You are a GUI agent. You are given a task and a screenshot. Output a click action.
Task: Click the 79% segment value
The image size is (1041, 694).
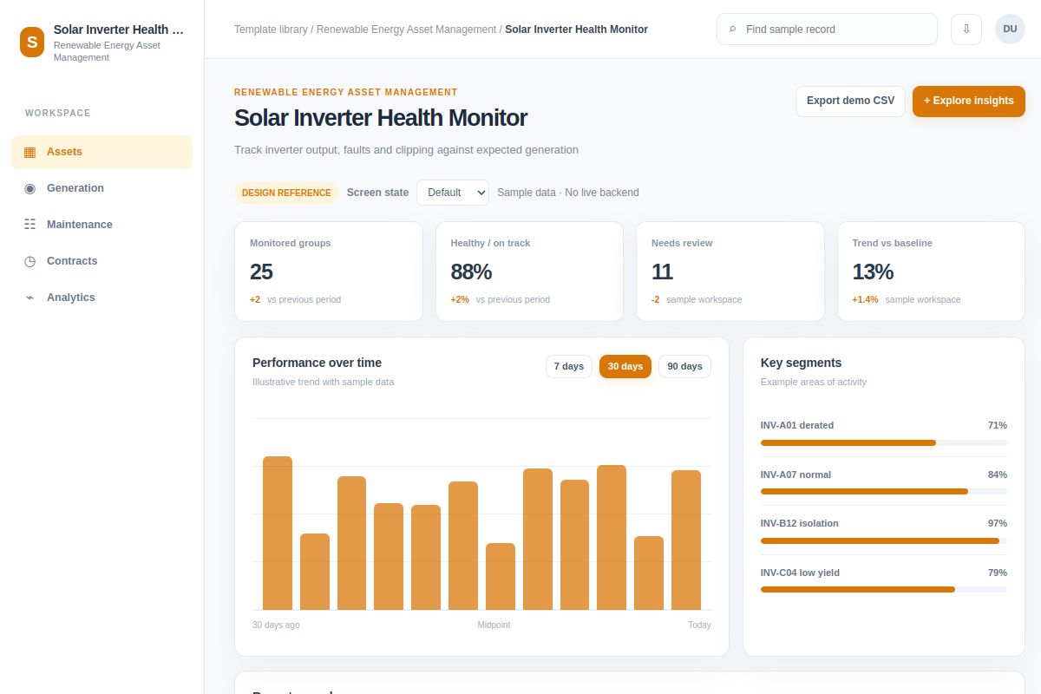tap(998, 573)
